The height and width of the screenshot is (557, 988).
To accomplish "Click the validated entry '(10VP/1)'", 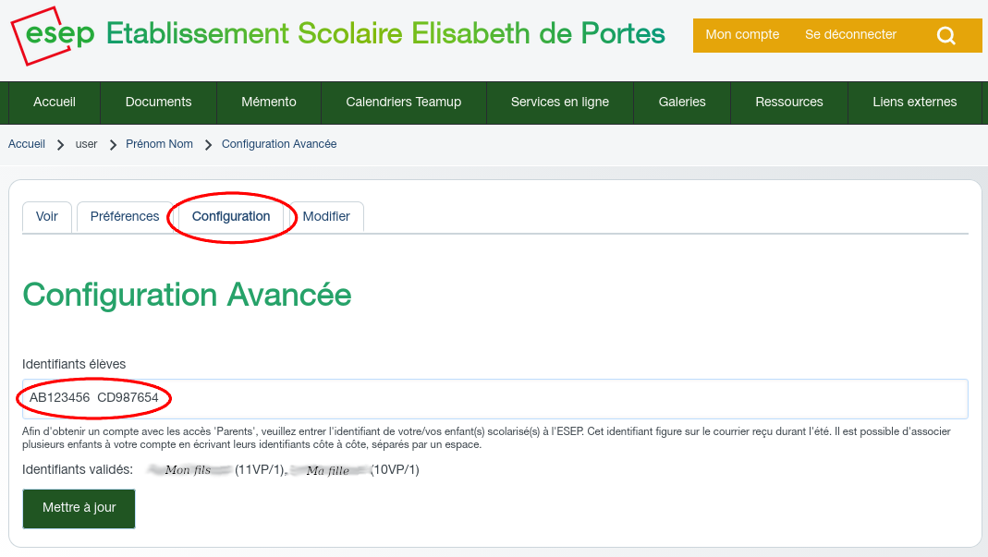I will [395, 470].
